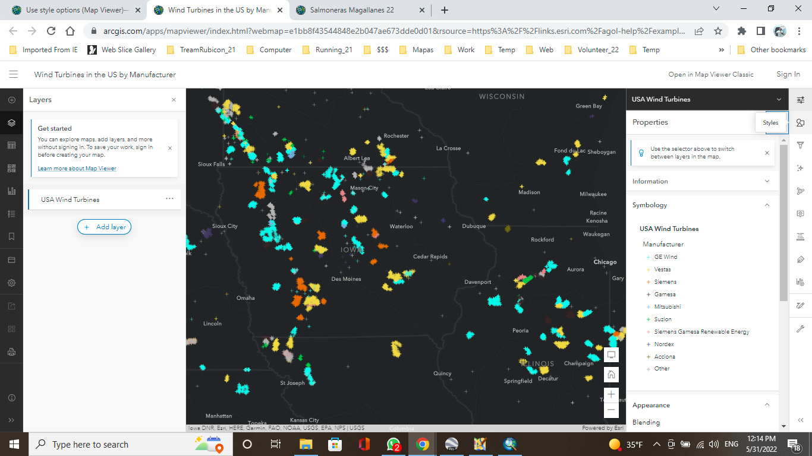
Task: Click the zoom-in button on the map
Action: [611, 394]
